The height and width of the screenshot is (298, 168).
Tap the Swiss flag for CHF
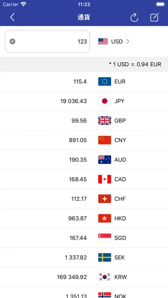point(105,199)
